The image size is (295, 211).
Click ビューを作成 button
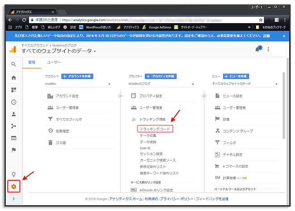click(236, 76)
